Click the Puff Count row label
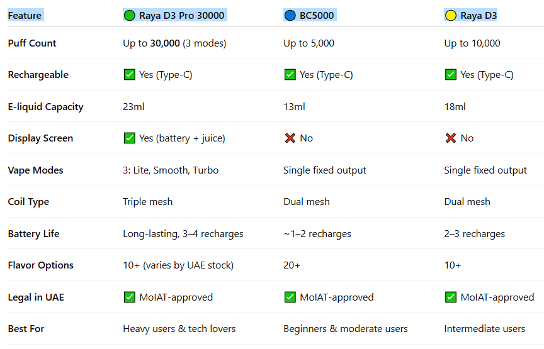544x349 pixels. coord(32,43)
